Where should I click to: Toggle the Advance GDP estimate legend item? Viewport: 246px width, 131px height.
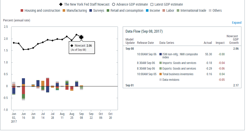point(132,4)
